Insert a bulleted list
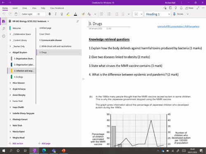 coord(101,14)
